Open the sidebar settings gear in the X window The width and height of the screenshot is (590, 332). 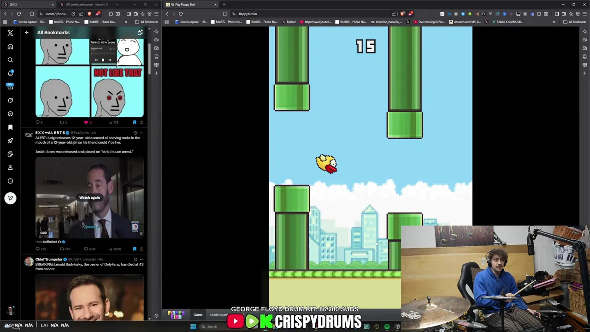coord(156,315)
